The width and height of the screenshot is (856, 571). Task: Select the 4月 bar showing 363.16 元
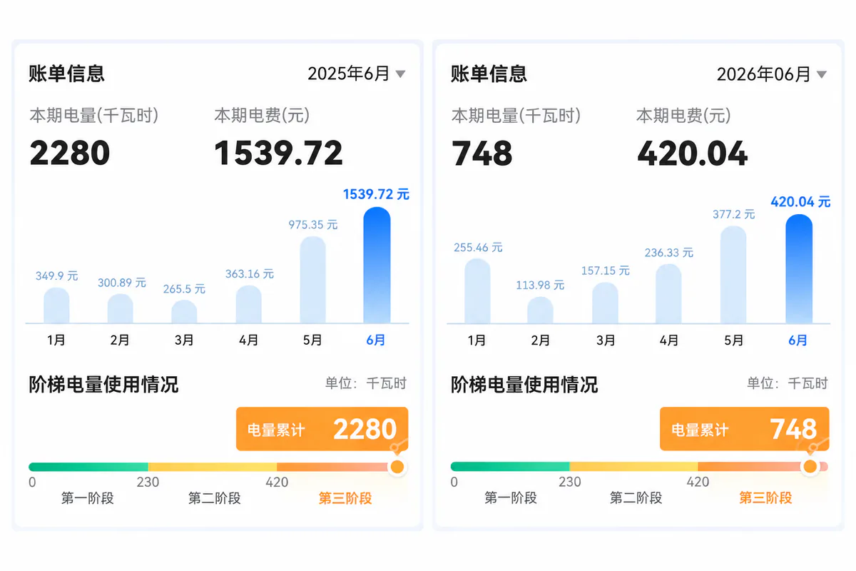[248, 304]
